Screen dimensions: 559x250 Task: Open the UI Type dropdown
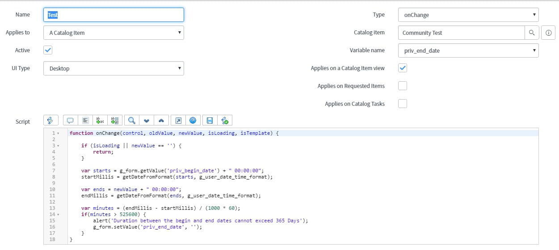(x=113, y=68)
